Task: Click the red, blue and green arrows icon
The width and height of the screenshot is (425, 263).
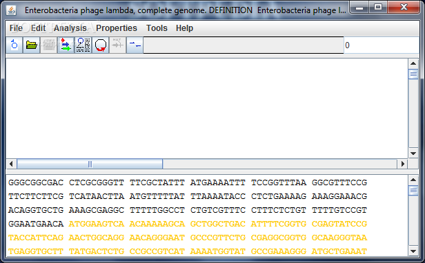Action: pos(66,45)
